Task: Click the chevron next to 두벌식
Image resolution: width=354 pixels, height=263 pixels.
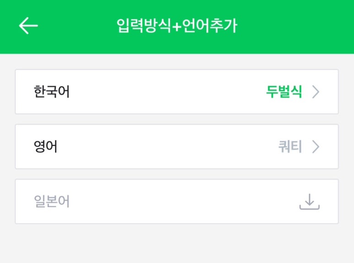Action: 316,92
